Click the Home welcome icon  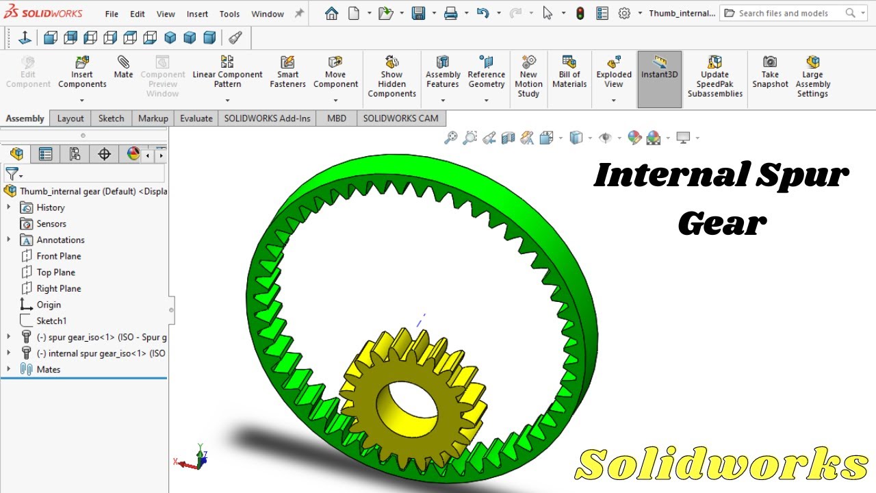pos(332,13)
